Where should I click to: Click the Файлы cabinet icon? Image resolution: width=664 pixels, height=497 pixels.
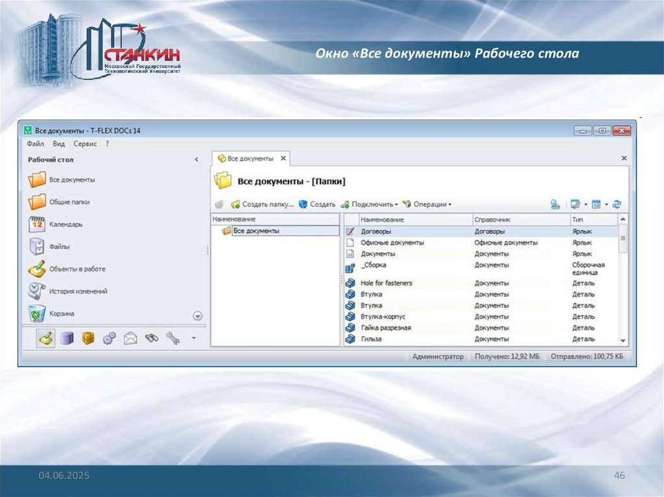[x=37, y=246]
